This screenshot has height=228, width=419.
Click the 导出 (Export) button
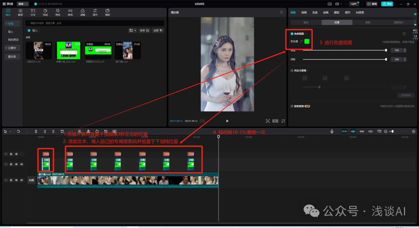[x=387, y=3]
